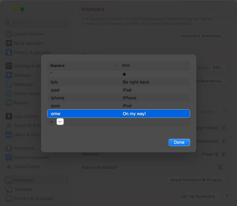The width and height of the screenshot is (237, 206).
Task: Click the iPod replacement text cell
Action: [x=127, y=106]
